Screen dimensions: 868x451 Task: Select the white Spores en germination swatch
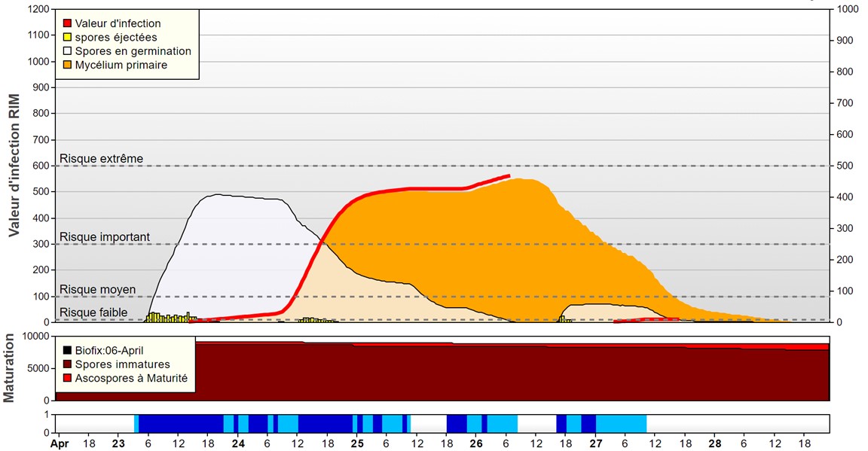point(67,51)
